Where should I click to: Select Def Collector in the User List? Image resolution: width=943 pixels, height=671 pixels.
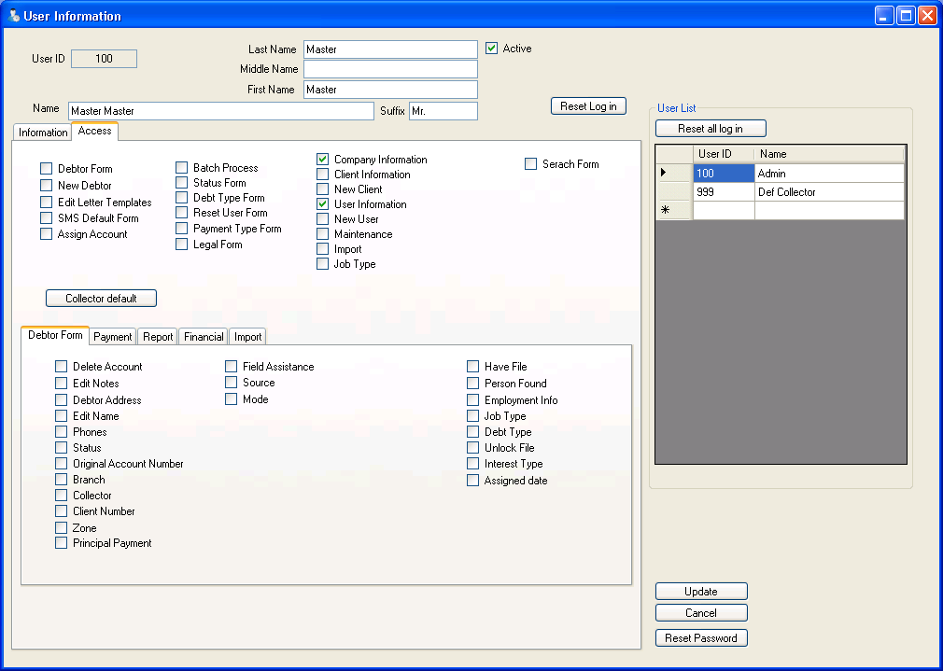click(x=786, y=192)
